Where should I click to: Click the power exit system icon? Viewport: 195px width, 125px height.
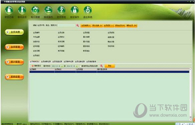[88, 10]
